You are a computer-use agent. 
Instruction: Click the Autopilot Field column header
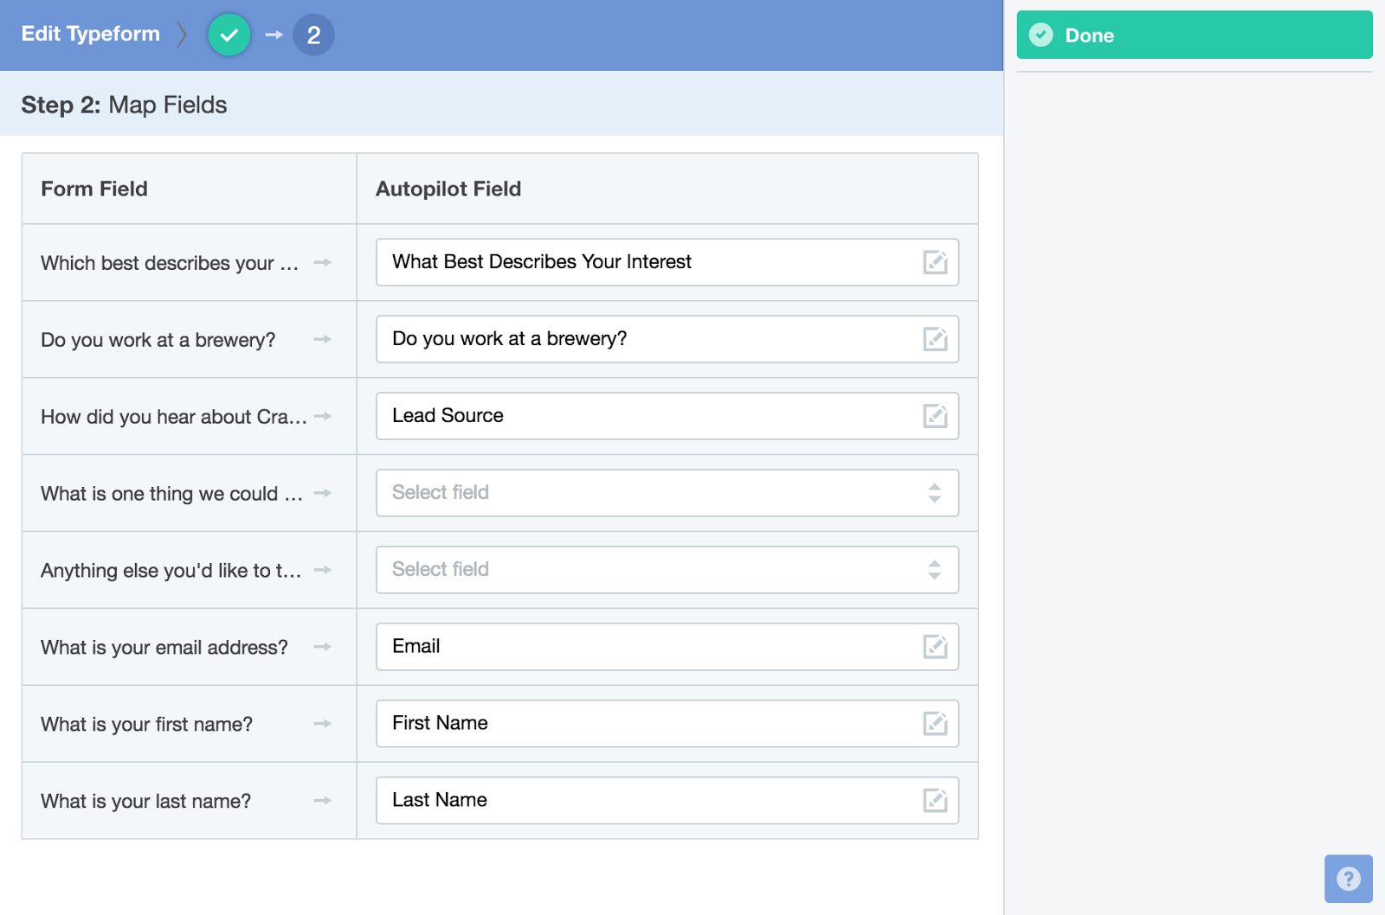point(448,189)
